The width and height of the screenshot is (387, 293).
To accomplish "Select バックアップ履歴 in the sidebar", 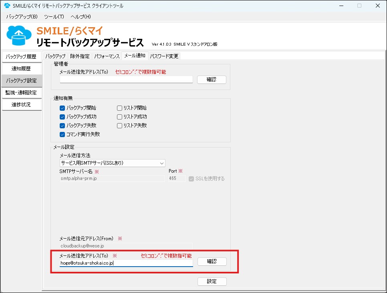I will pos(22,57).
